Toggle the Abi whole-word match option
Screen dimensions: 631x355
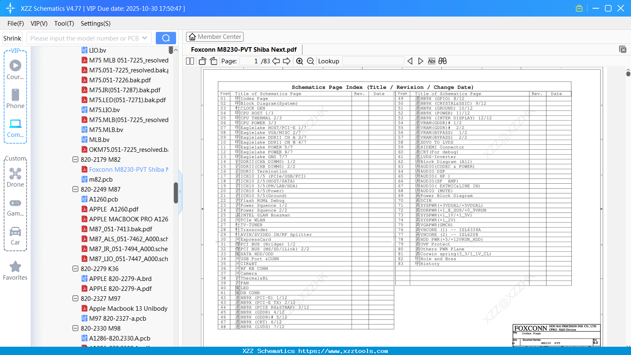pyautogui.click(x=431, y=60)
